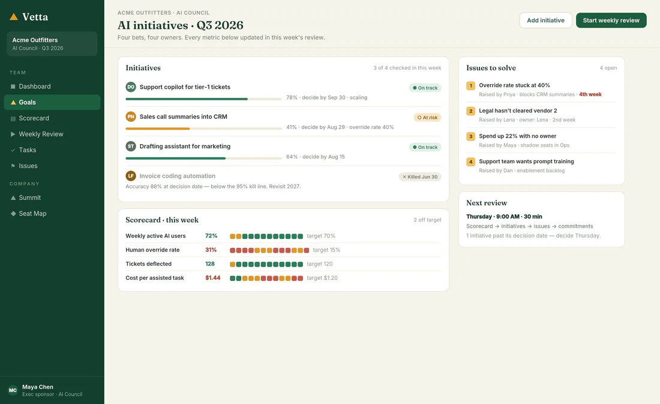Click the PN owner avatar on Sales call summaries
Screen dimensions: 660x404
(x=131, y=116)
